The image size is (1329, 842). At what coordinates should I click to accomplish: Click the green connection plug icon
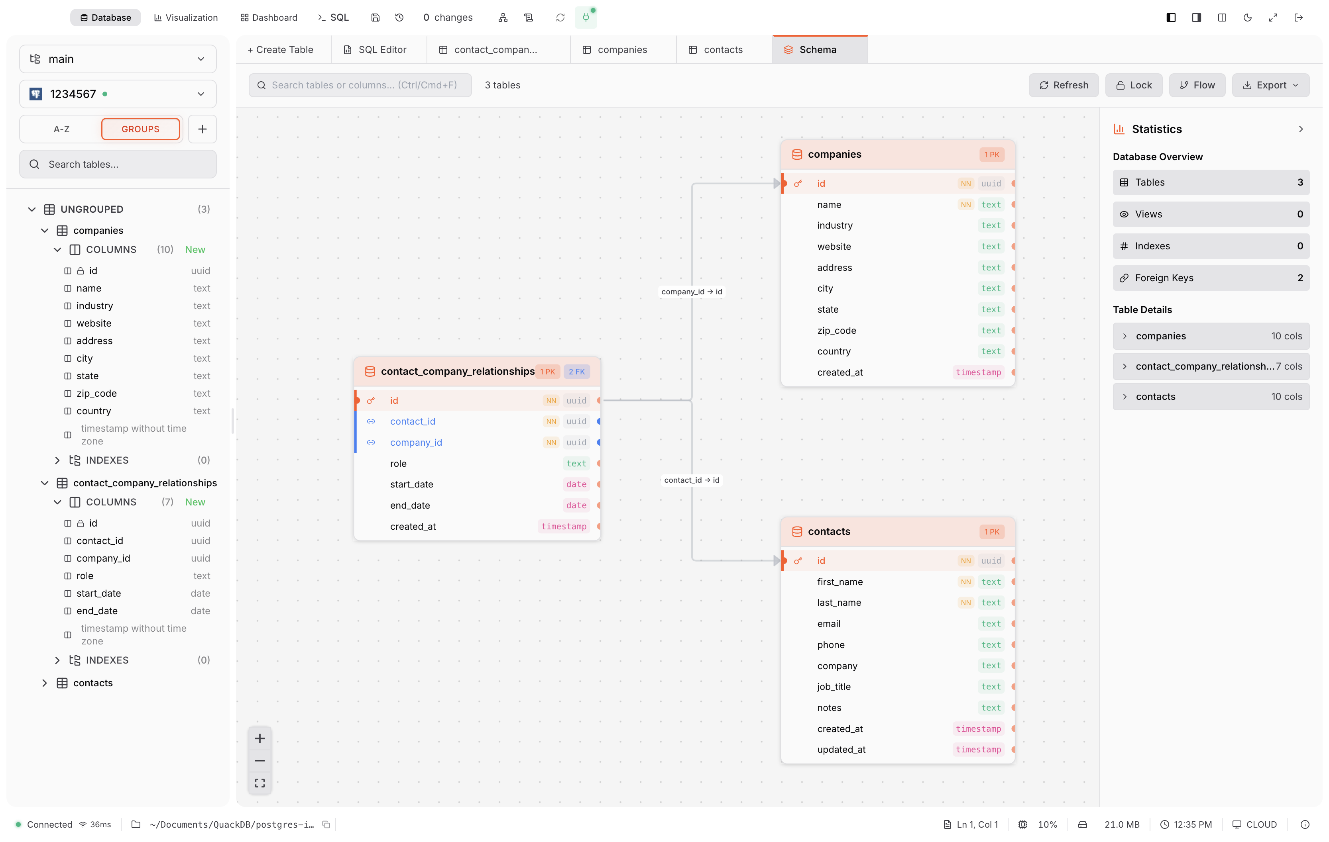pos(586,18)
